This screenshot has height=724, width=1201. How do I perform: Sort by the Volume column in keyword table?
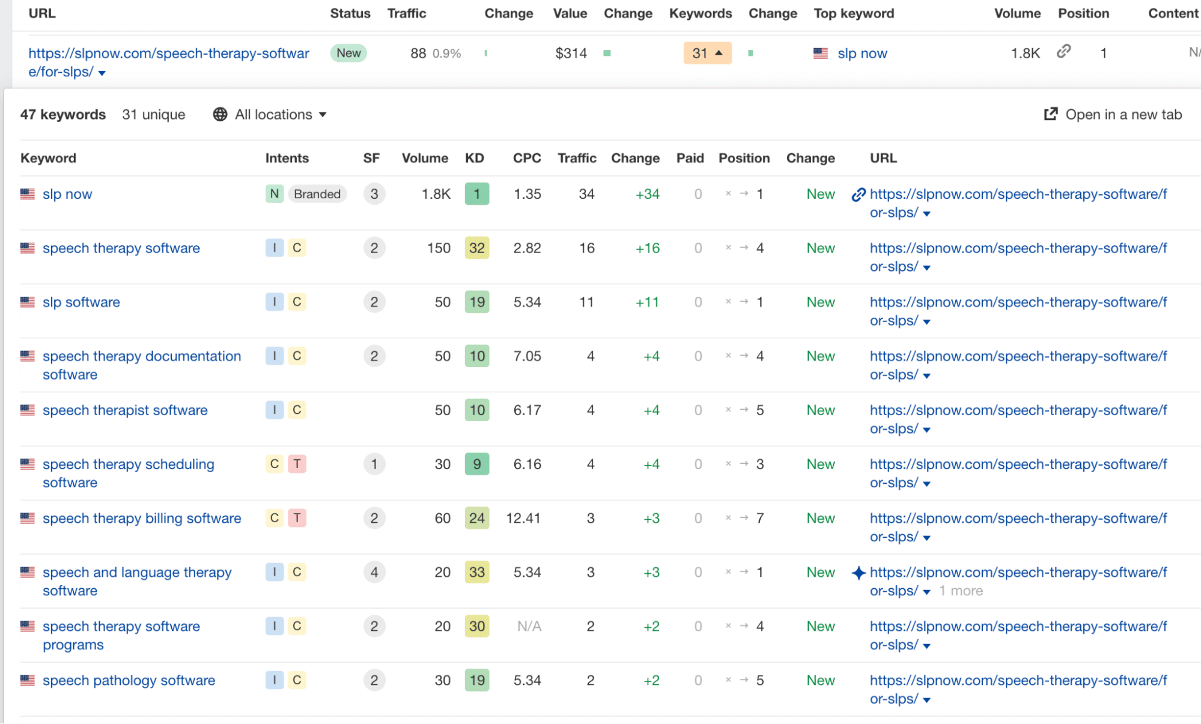(x=424, y=158)
